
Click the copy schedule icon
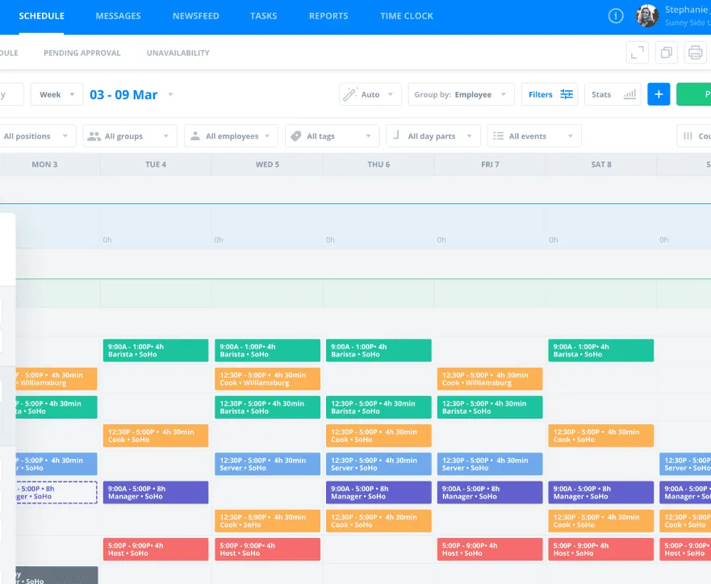[x=666, y=52]
